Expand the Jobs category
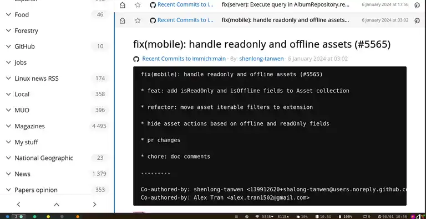This screenshot has width=426, height=219. pos(8,62)
